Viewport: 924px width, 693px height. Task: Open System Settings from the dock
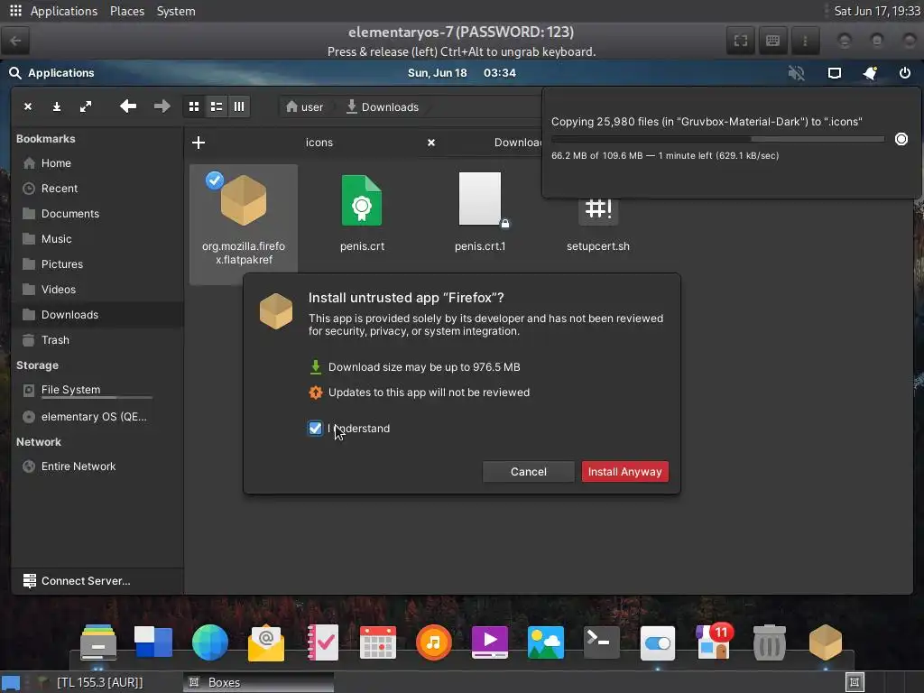pos(658,642)
